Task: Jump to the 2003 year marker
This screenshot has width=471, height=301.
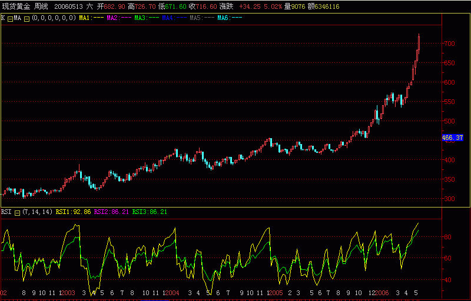Action: 68,293
